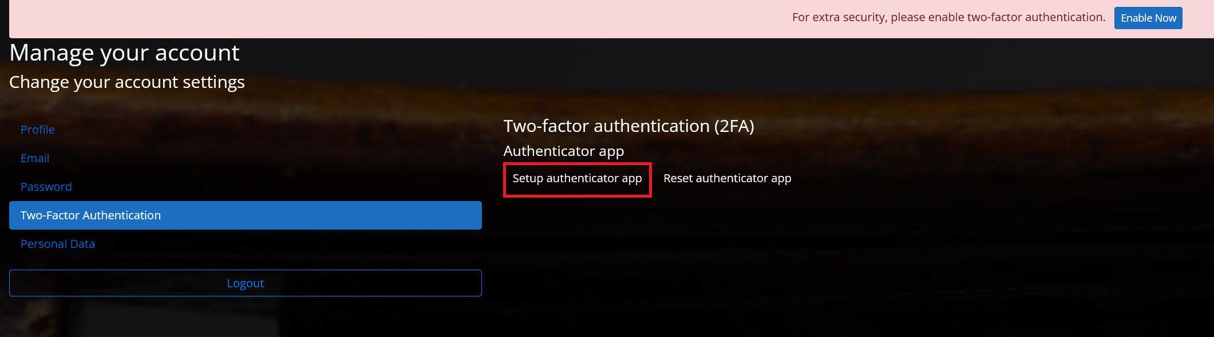
Task: Navigate to Email in the account menu
Action: pos(35,158)
